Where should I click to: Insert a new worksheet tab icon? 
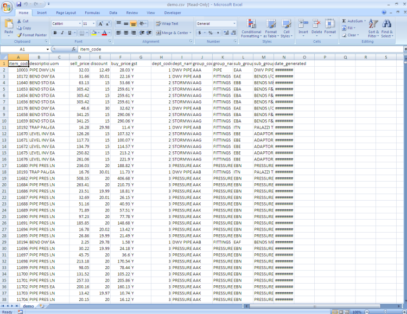(42, 306)
